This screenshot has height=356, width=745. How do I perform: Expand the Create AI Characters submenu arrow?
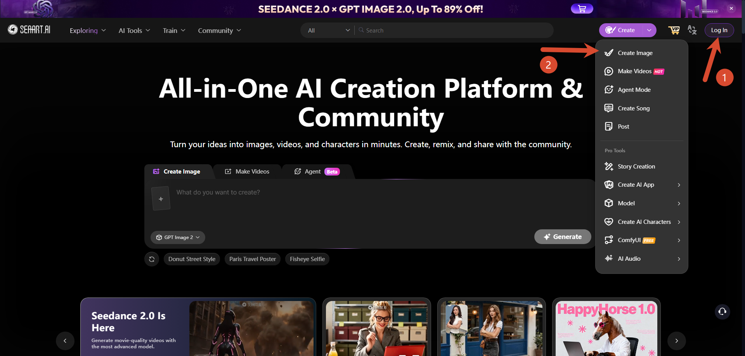[679, 222]
